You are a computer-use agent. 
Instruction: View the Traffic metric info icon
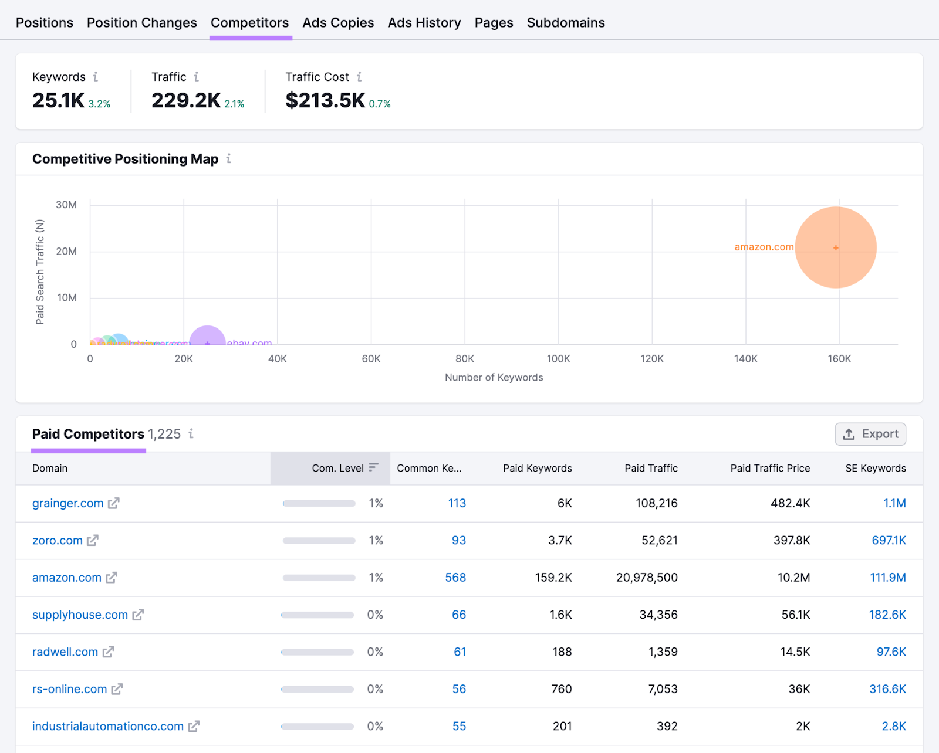(198, 76)
